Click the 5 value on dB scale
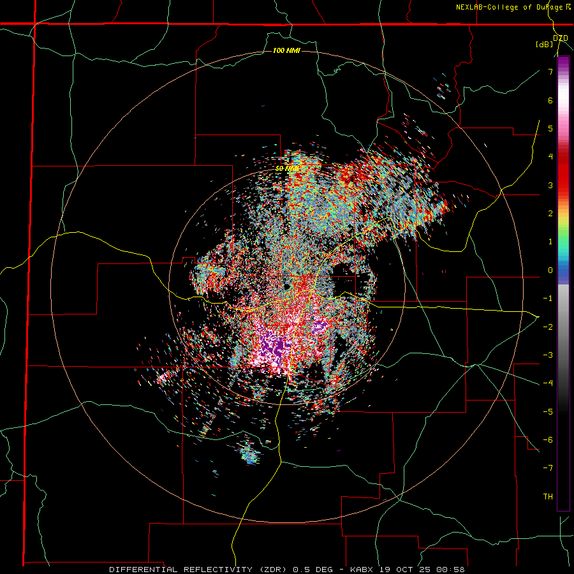 (x=550, y=128)
